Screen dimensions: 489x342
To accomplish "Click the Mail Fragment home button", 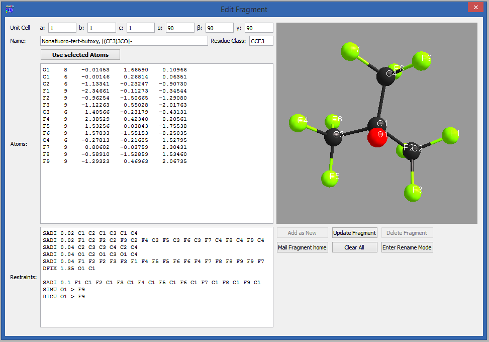I will tap(302, 247).
